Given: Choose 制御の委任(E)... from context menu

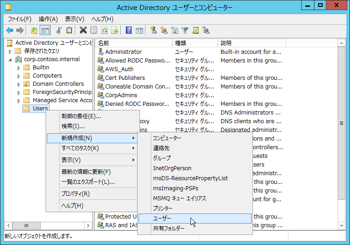Looking at the screenshot, I should tap(92, 116).
